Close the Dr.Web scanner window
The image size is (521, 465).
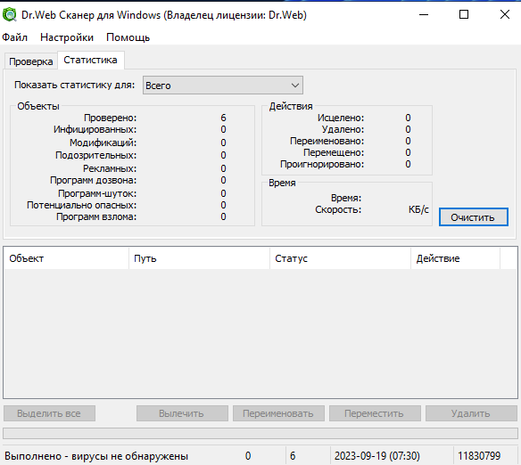click(505, 14)
